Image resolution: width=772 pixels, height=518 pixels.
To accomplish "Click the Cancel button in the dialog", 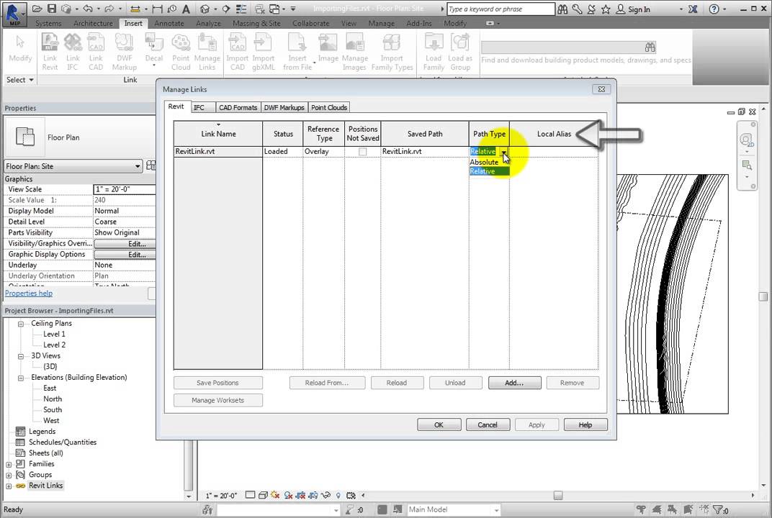I will 488,424.
